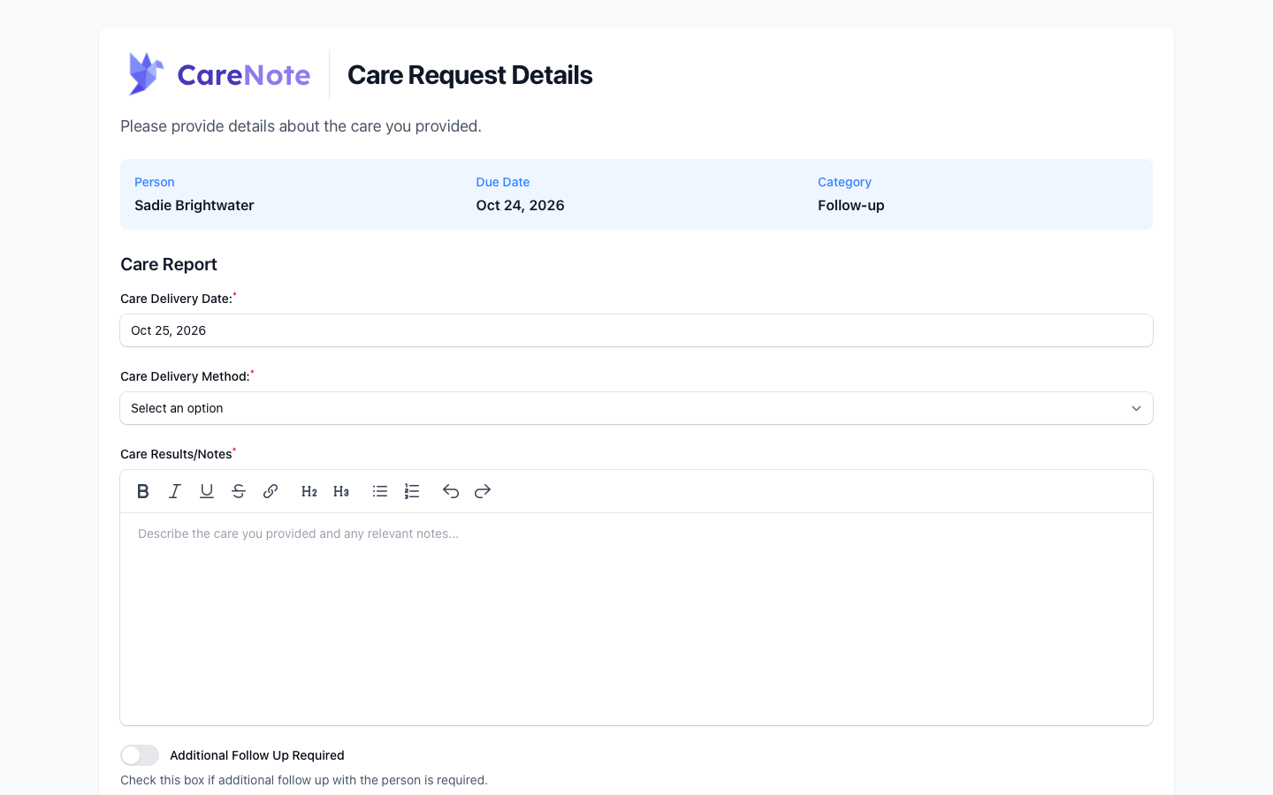Click the Care Delivery Method label
Image resolution: width=1273 pixels, height=795 pixels.
click(x=185, y=376)
